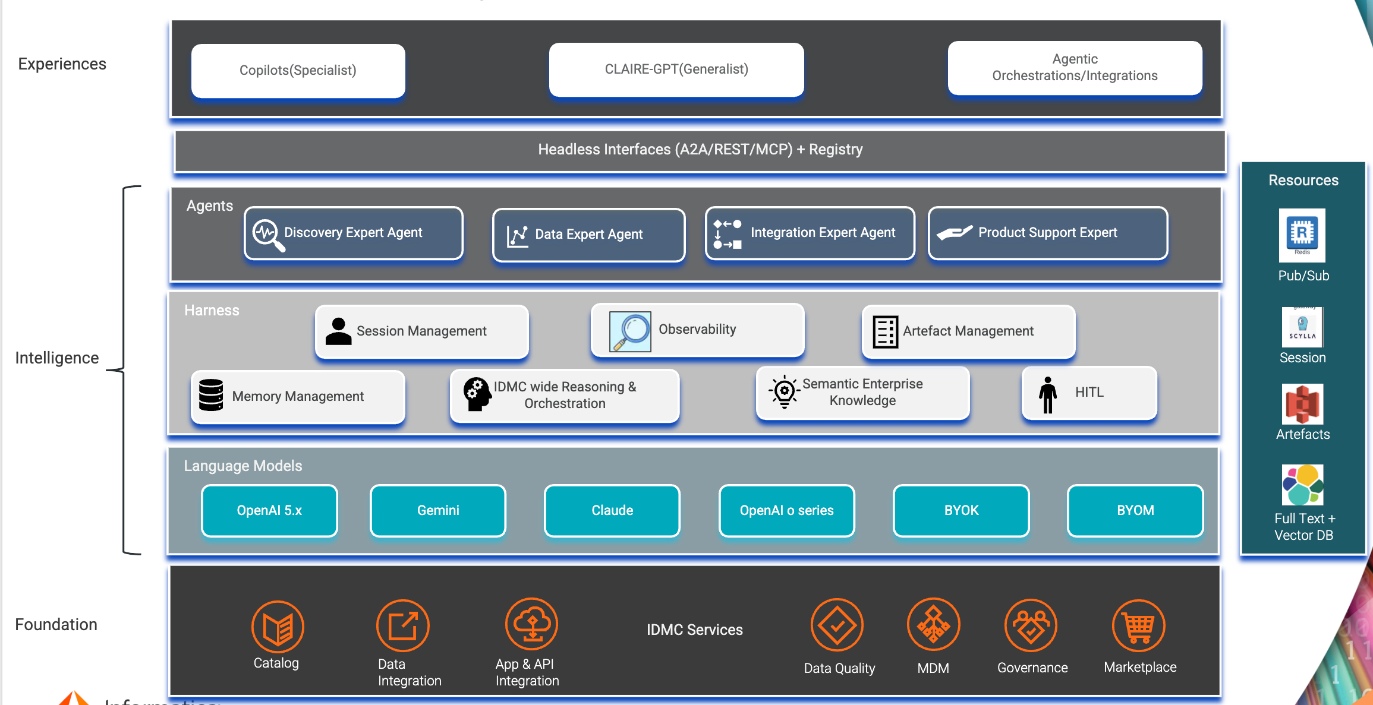
Task: Click the Artefact Management label
Action: tap(968, 331)
